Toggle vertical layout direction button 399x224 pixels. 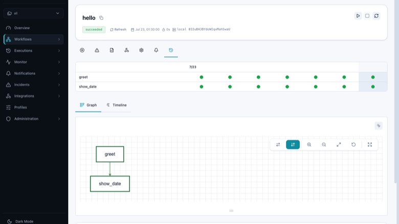click(293, 144)
